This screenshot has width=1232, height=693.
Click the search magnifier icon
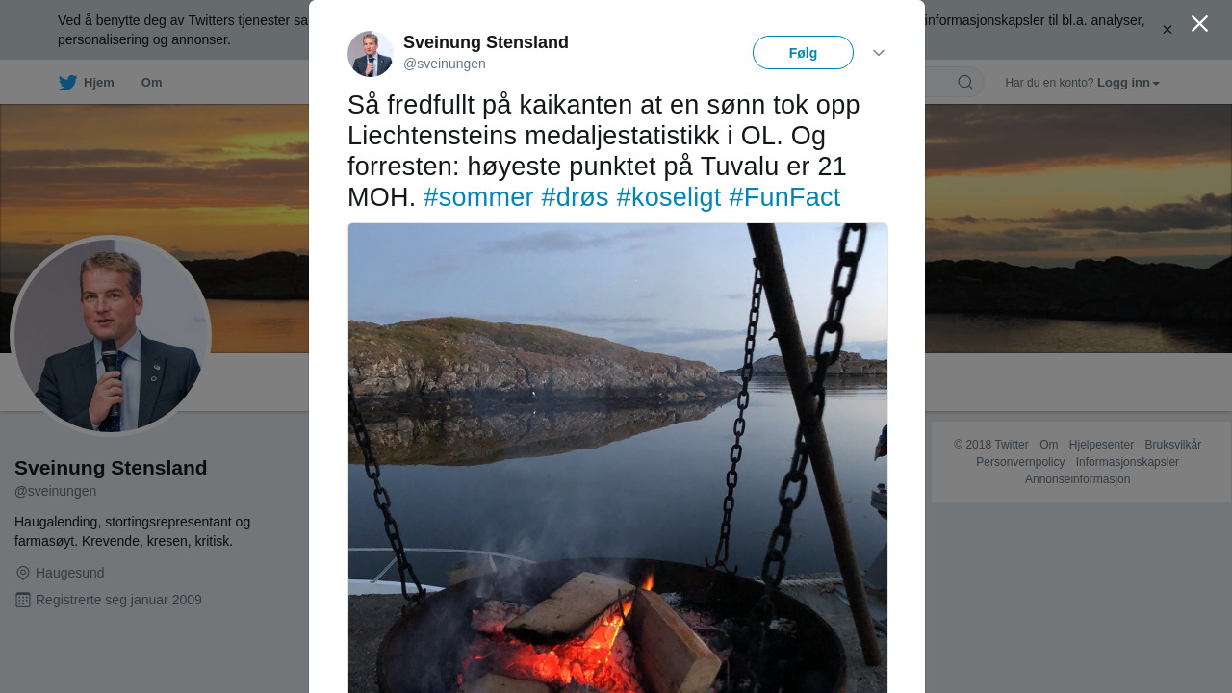click(965, 82)
